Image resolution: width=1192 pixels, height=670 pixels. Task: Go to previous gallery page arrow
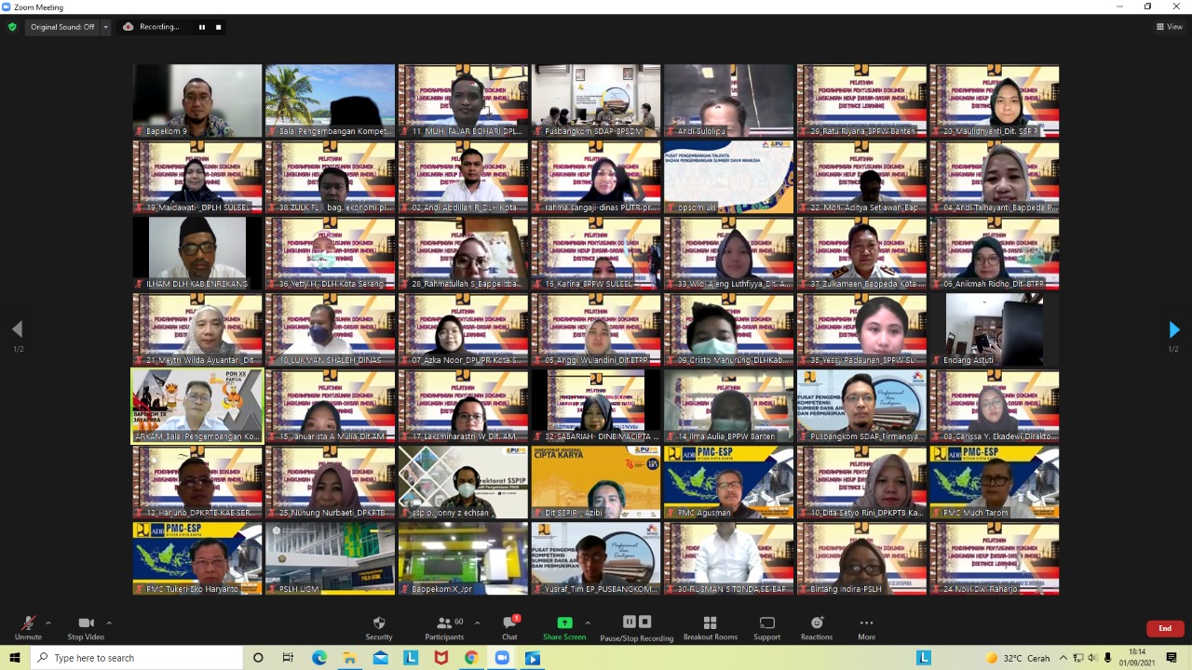pos(17,329)
